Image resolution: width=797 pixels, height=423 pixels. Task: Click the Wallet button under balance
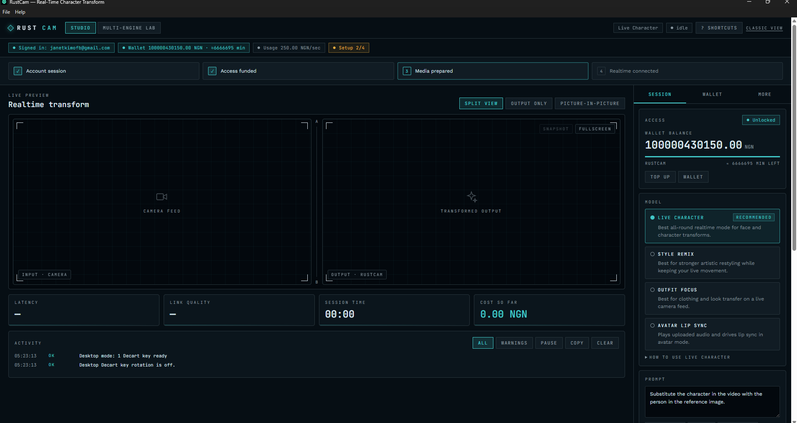coord(693,177)
